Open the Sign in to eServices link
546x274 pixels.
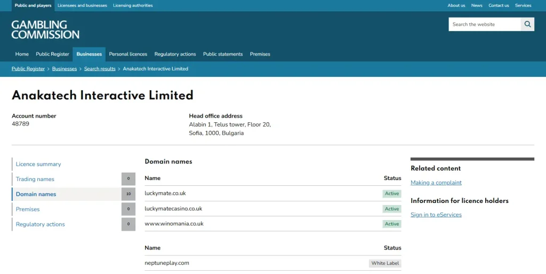tap(436, 215)
